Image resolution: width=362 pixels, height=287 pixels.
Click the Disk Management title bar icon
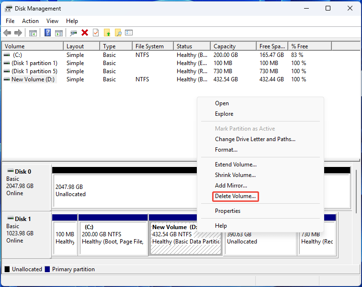tap(8, 9)
